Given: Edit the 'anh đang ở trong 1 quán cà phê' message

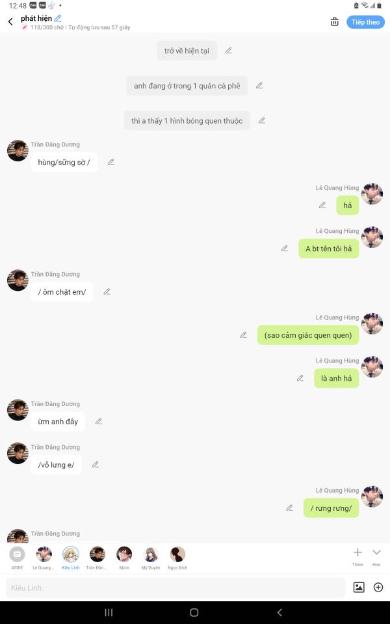Looking at the screenshot, I should point(259,85).
